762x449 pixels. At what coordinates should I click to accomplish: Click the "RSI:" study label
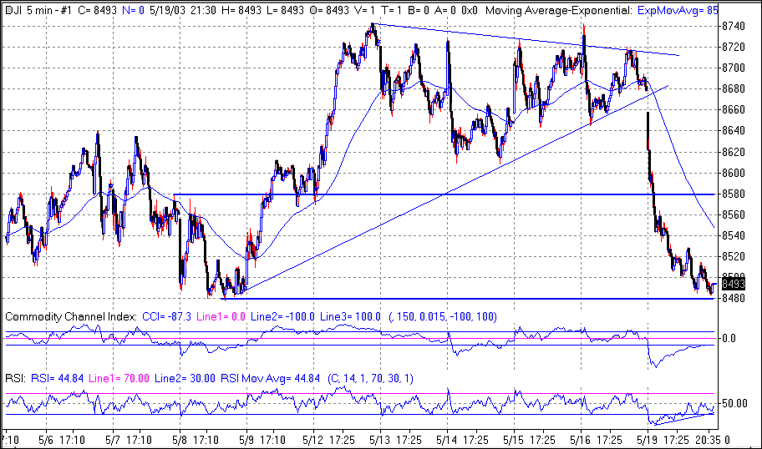(x=15, y=378)
